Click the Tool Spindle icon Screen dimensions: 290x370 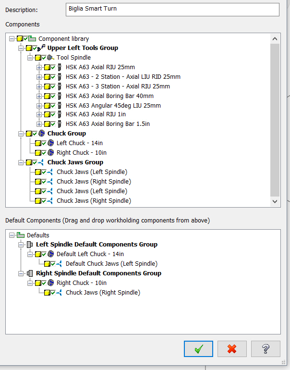click(50, 57)
